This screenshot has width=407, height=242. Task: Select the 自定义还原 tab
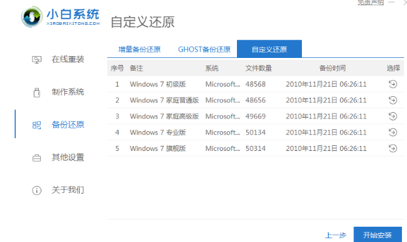pos(269,49)
